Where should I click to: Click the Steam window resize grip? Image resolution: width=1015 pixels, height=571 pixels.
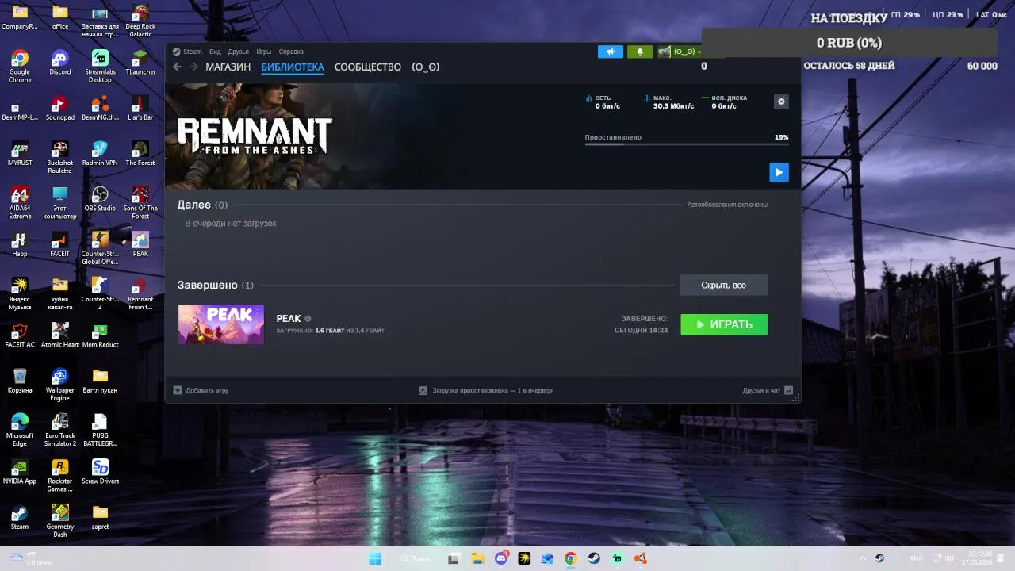click(795, 397)
